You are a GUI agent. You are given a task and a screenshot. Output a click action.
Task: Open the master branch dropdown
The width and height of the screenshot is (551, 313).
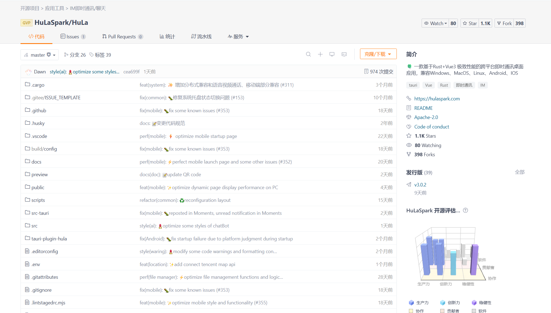point(40,55)
